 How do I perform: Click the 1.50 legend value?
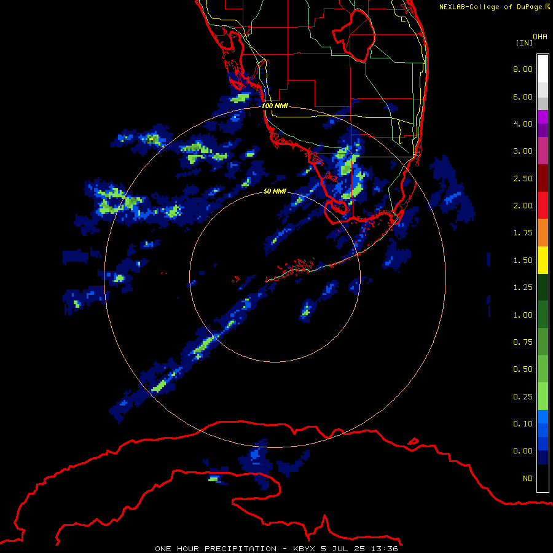523,261
